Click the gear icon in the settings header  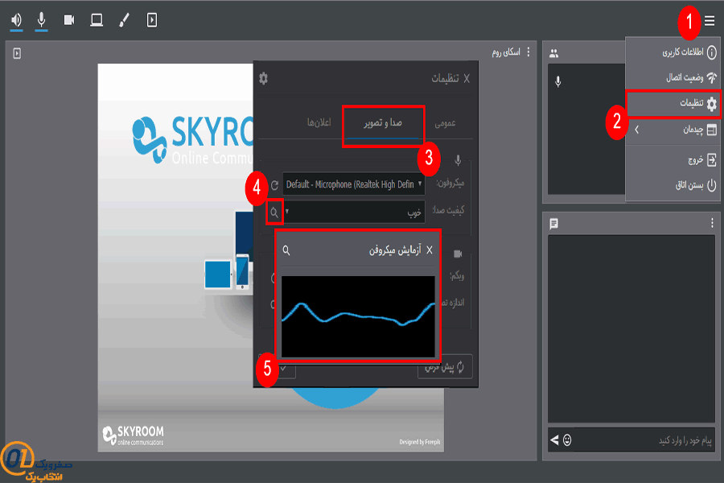(x=264, y=78)
